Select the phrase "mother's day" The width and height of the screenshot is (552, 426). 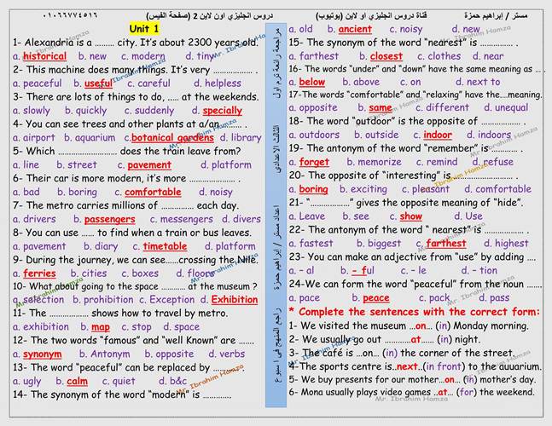[x=508, y=380]
